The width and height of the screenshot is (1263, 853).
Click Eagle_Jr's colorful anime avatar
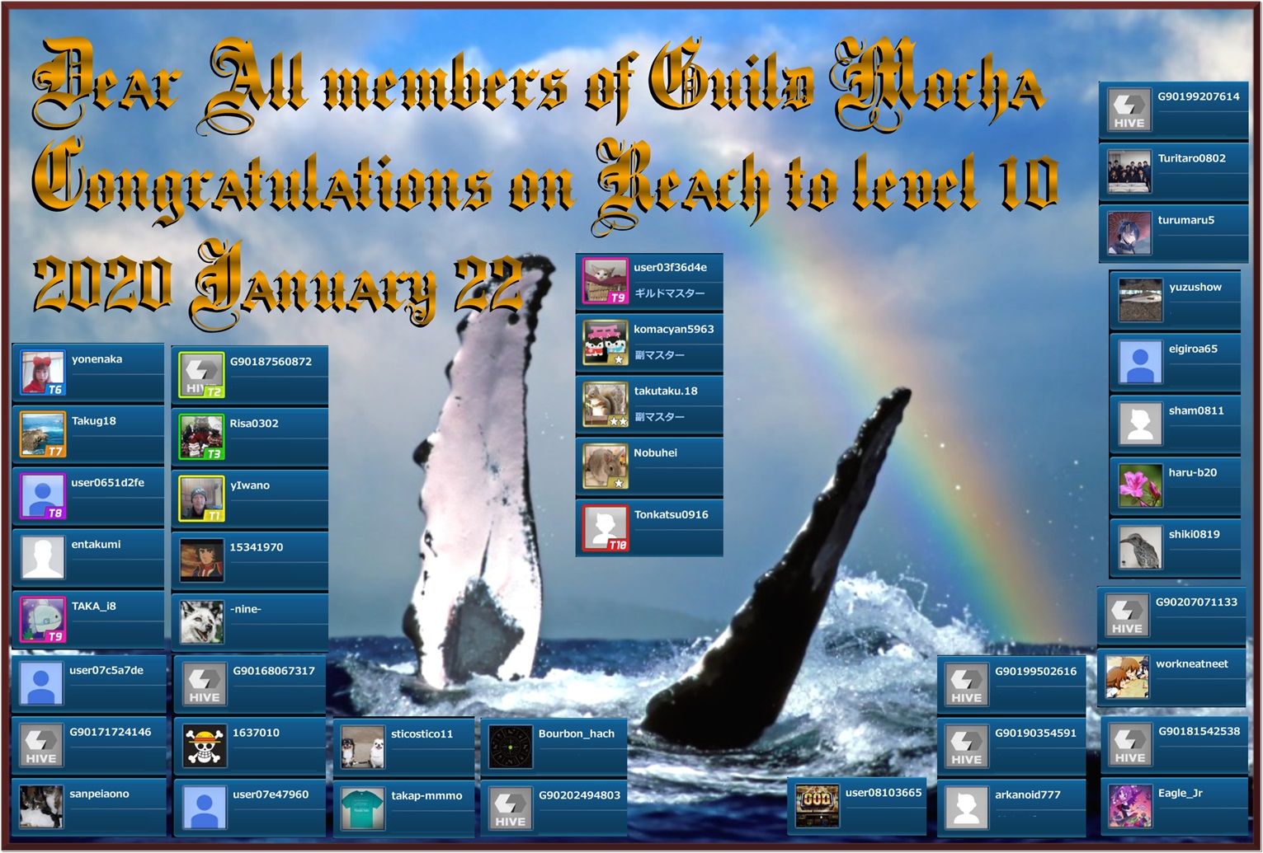[x=1130, y=807]
